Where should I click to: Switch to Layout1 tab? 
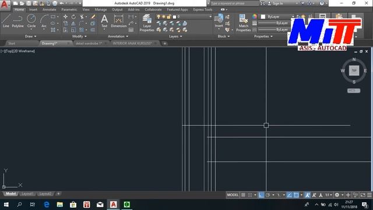coord(27,194)
